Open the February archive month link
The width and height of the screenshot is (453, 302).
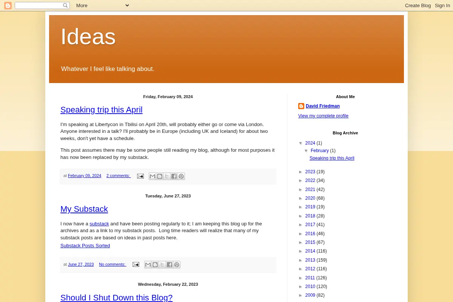pyautogui.click(x=320, y=151)
